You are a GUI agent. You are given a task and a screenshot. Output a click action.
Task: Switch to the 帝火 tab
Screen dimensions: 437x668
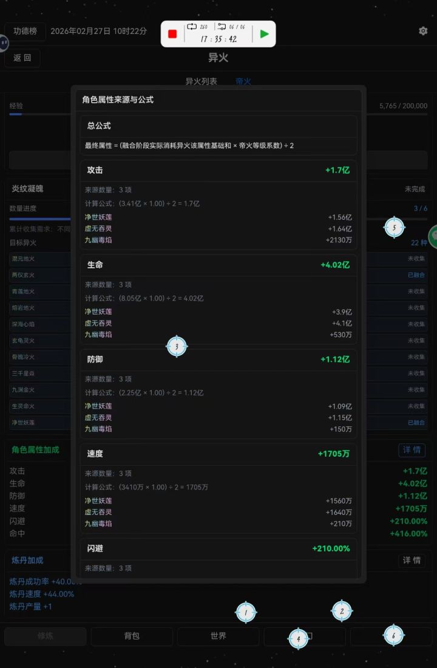[243, 81]
